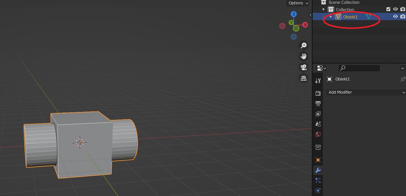Screen dimensions: 406x196
Task: Click the Properties search field
Action: (359, 68)
